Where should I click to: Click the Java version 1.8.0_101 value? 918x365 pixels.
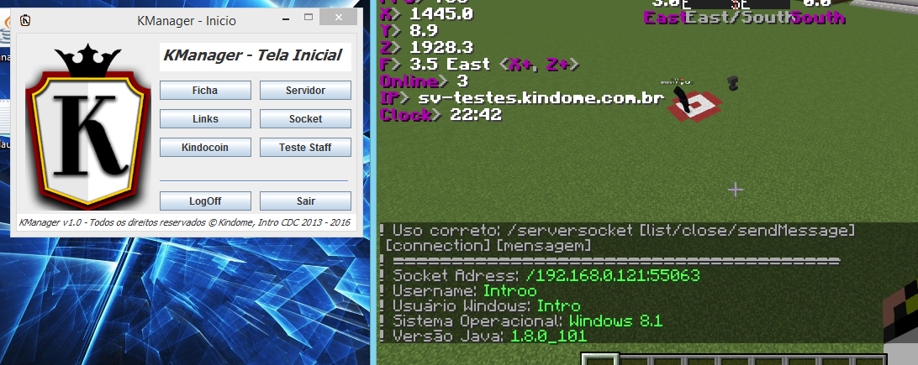coord(548,336)
